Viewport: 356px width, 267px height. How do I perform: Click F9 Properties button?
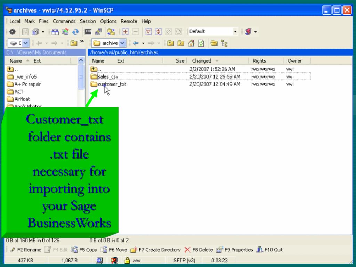coord(235,250)
